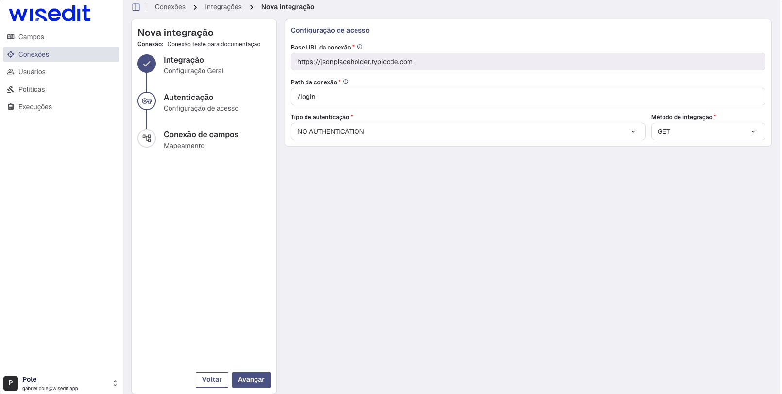Toggle the sidebar panel icon
Screen dimensions: 782x394
(x=136, y=7)
